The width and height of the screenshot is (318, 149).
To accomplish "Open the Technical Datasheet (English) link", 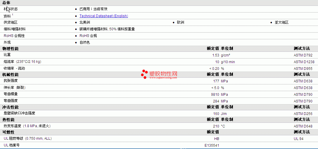I will 104,16.
